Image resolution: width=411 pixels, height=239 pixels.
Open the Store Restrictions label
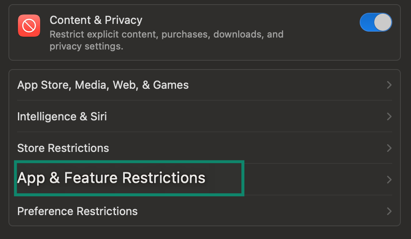(63, 148)
